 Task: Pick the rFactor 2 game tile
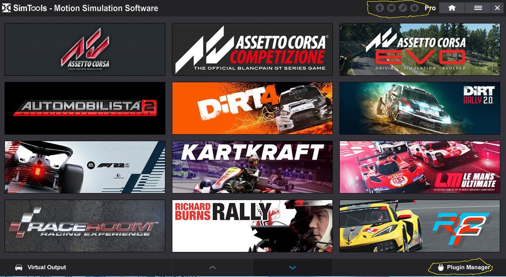point(420,226)
